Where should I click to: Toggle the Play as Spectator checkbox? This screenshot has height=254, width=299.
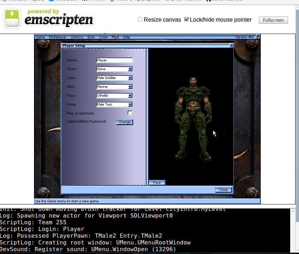click(x=130, y=113)
